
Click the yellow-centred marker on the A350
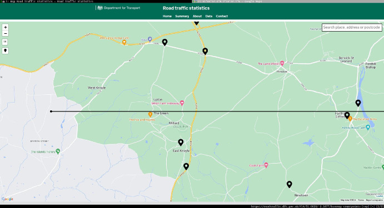(205, 51)
